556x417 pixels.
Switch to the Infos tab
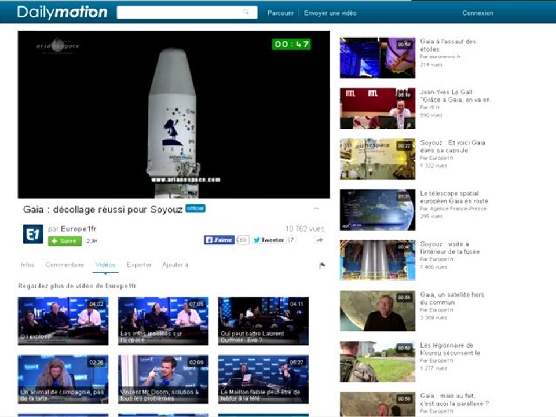click(x=27, y=265)
